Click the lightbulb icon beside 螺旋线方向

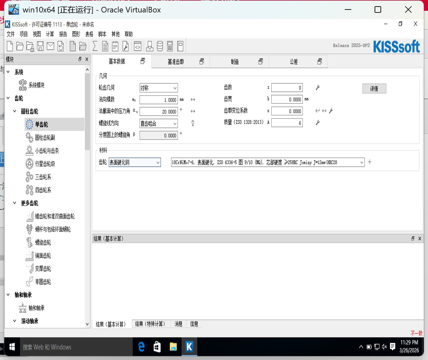[x=193, y=123]
